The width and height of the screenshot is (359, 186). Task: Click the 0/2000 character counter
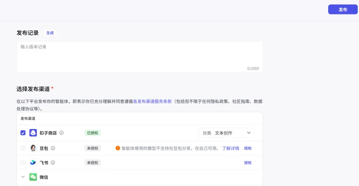(253, 69)
